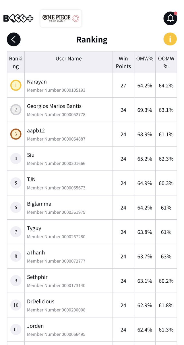Image resolution: width=184 pixels, height=345 pixels.
Task: Open the yellow info icon
Action: (x=170, y=39)
